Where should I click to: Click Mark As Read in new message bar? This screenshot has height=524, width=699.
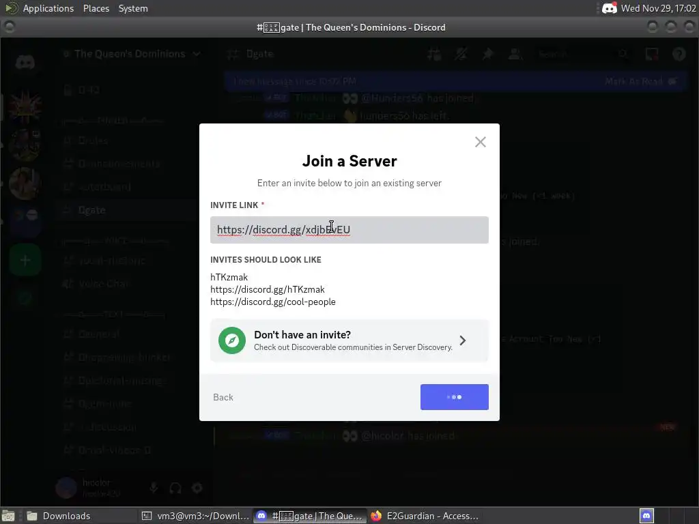[640, 81]
